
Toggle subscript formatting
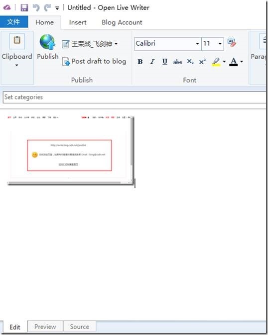click(x=190, y=62)
